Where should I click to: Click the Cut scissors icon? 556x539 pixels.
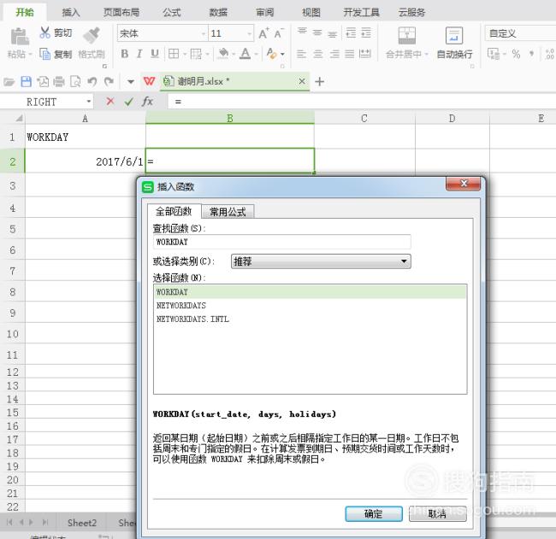pyautogui.click(x=45, y=32)
